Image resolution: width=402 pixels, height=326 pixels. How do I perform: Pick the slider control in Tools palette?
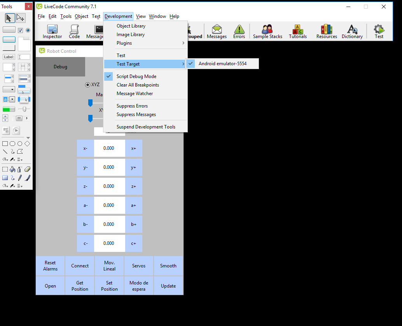click(24, 109)
